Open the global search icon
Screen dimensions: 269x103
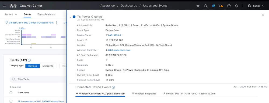205,6
